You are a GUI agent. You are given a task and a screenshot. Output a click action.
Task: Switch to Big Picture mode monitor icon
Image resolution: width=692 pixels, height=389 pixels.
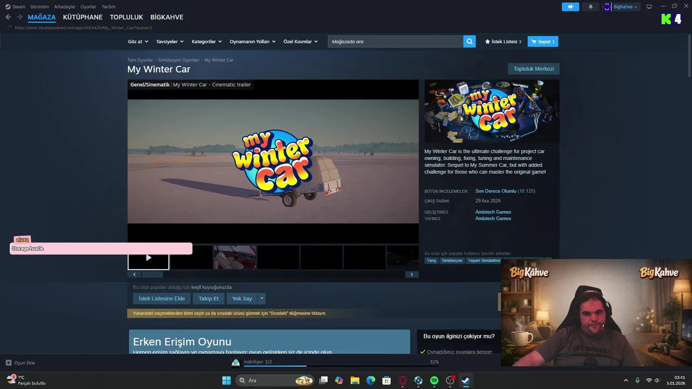coord(649,6)
